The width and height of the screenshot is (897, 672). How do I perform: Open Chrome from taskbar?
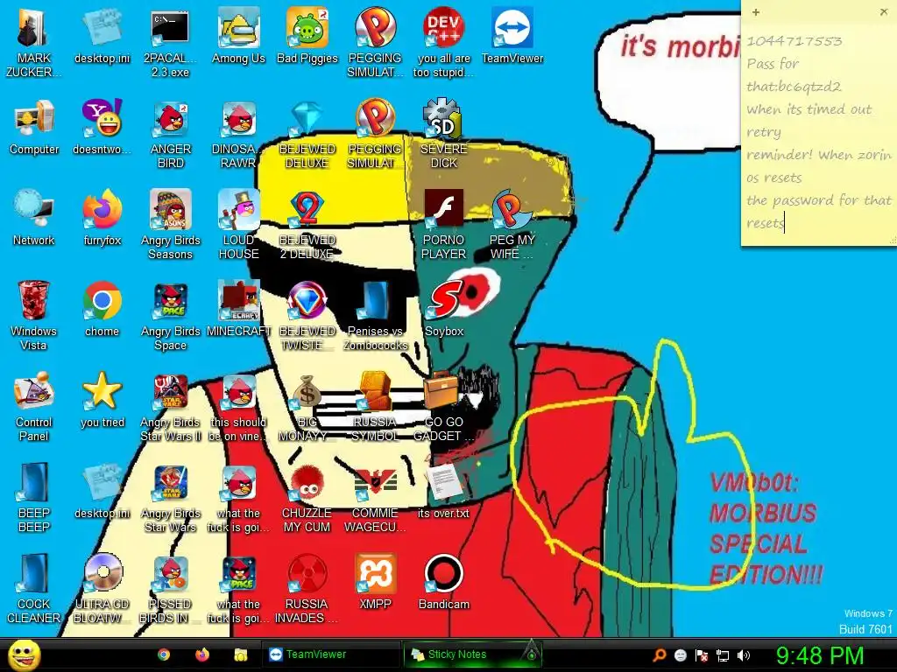(x=164, y=654)
